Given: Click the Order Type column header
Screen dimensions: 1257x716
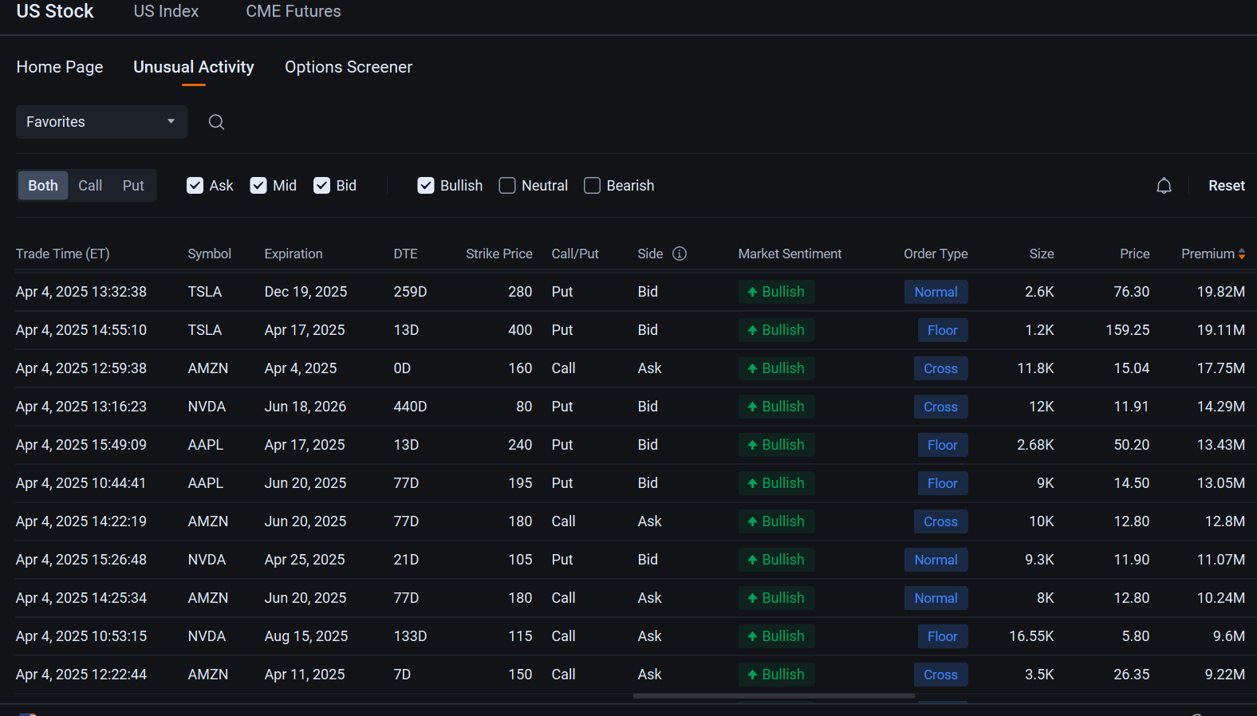Looking at the screenshot, I should pyautogui.click(x=936, y=254).
